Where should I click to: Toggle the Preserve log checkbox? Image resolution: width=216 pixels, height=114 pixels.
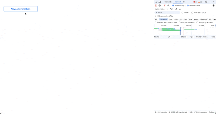[173, 5]
